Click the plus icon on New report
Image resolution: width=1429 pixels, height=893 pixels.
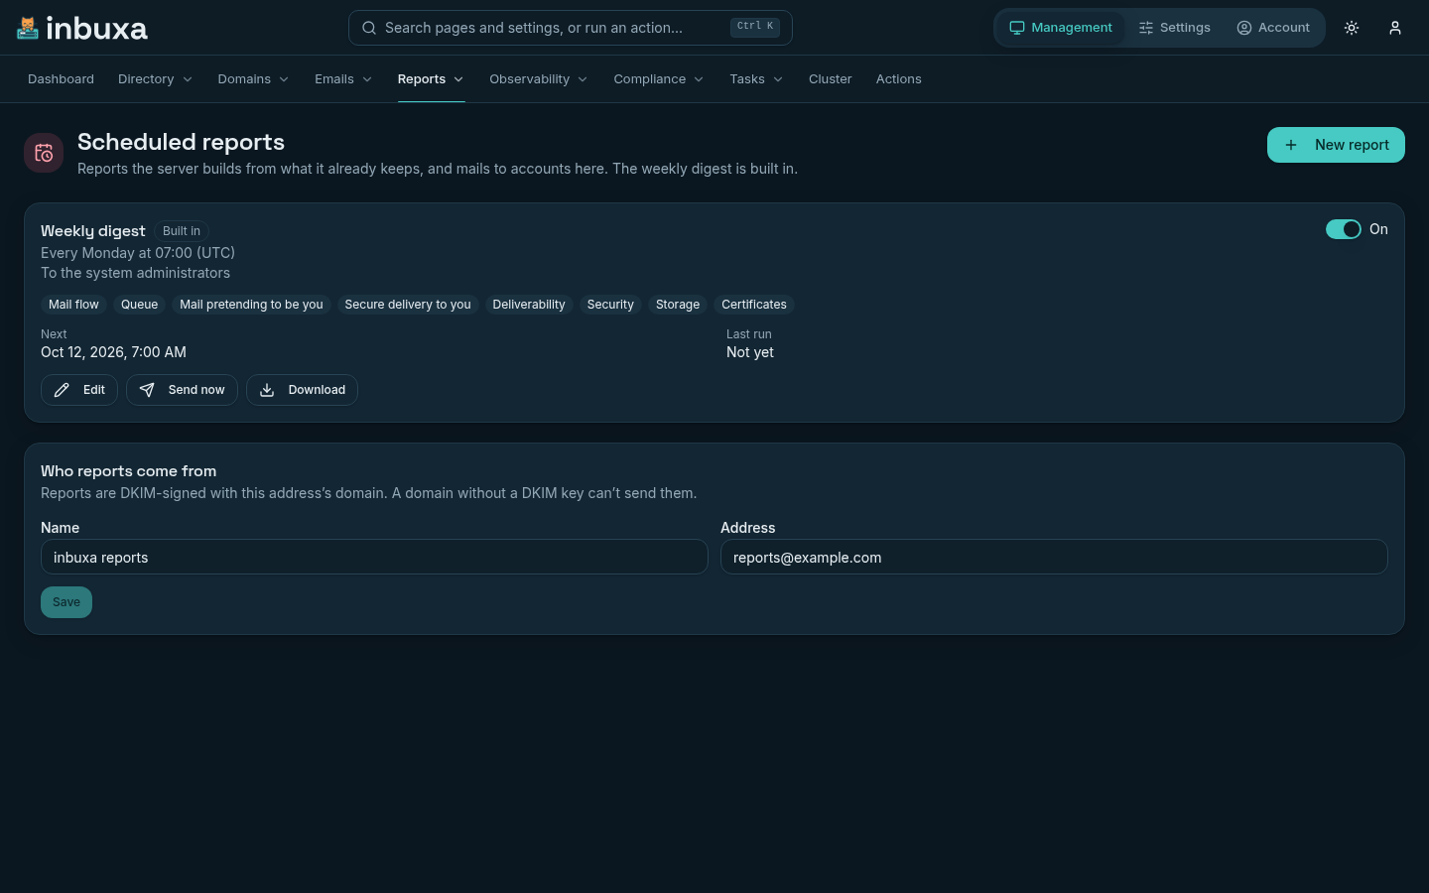pyautogui.click(x=1291, y=145)
